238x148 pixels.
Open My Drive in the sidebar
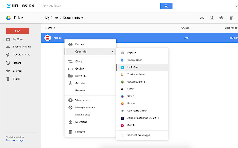click(18, 40)
